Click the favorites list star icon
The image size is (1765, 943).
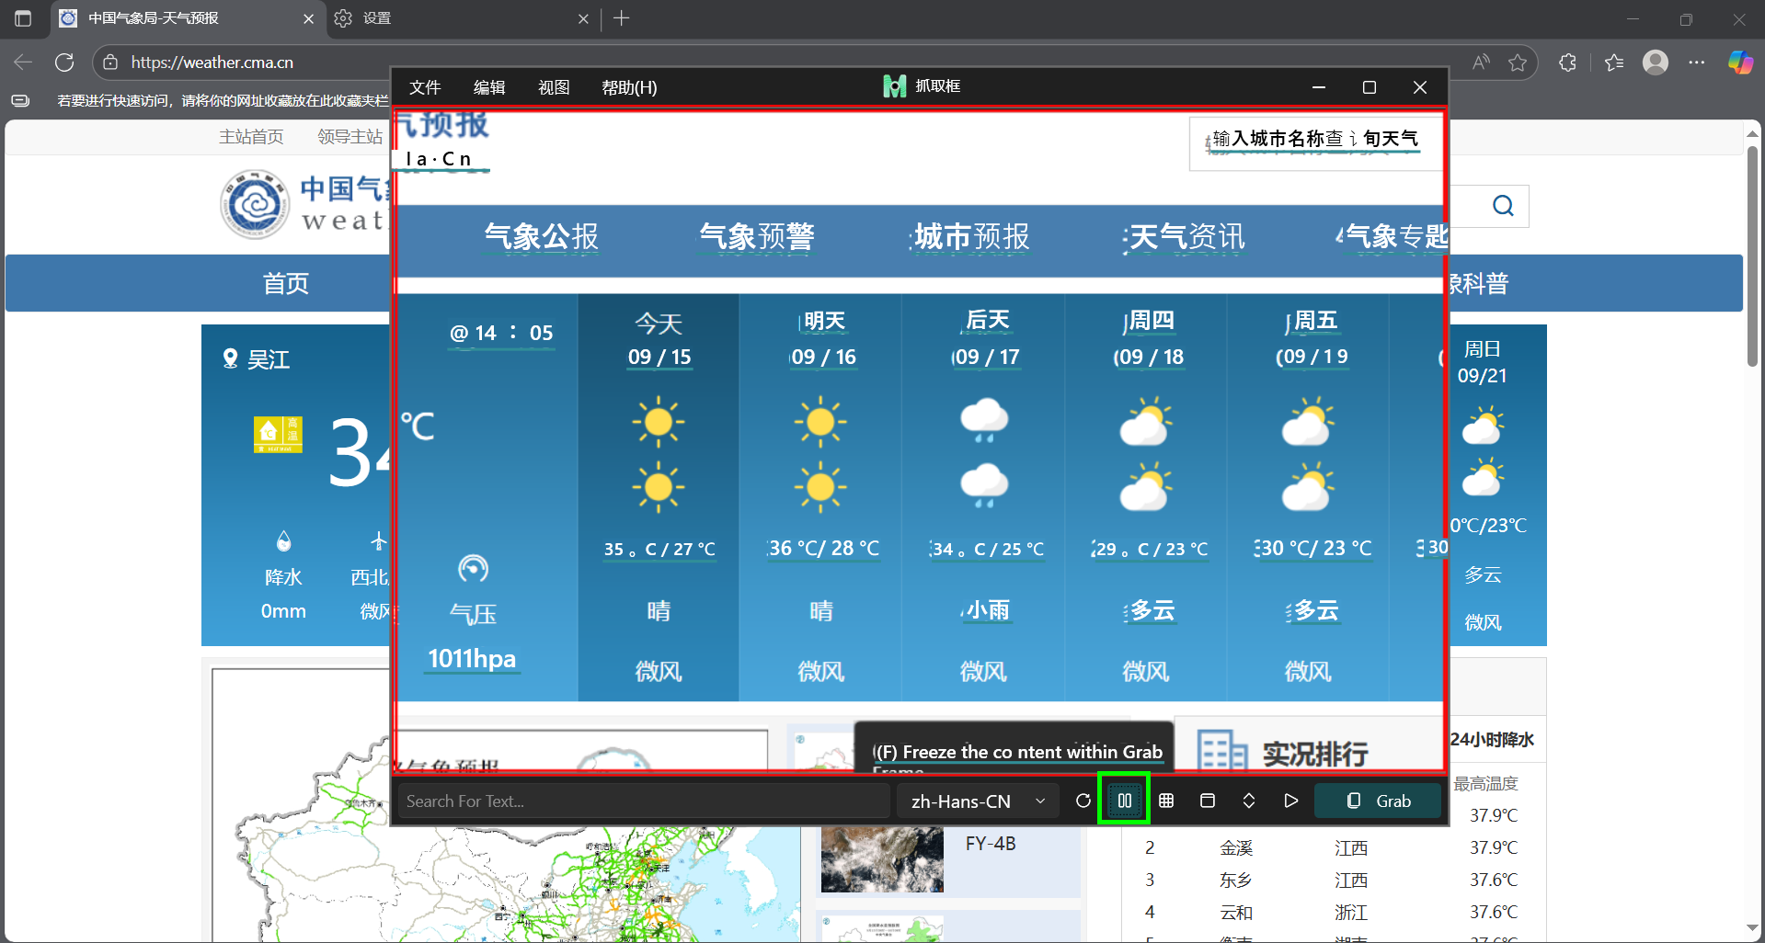click(x=1614, y=62)
